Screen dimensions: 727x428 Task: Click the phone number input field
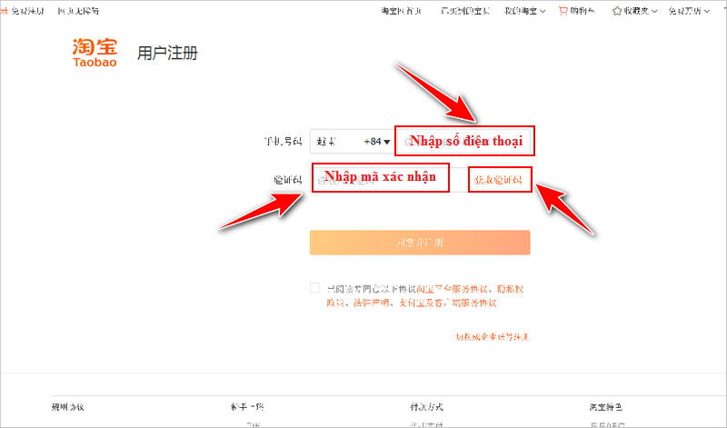[463, 142]
